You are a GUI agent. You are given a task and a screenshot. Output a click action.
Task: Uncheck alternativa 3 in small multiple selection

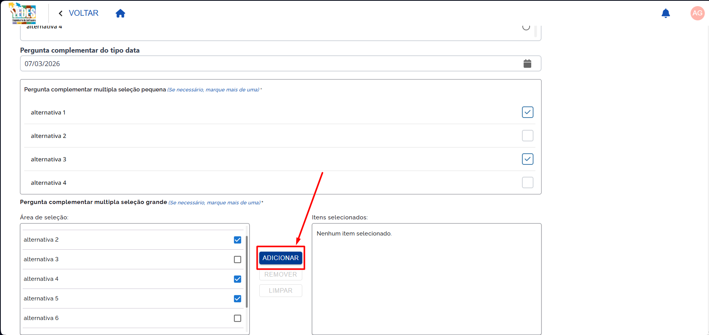click(x=528, y=159)
